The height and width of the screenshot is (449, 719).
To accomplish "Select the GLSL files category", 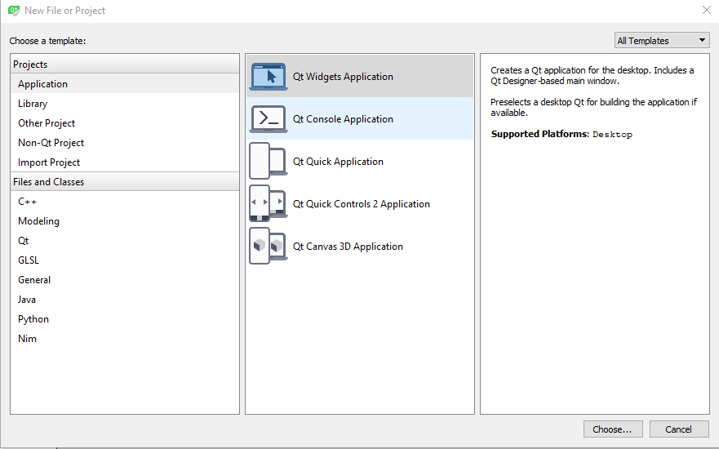I will (x=125, y=260).
